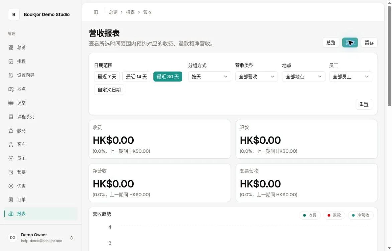Open the 员工 menu item
The height and width of the screenshot is (251, 392).
41,158
